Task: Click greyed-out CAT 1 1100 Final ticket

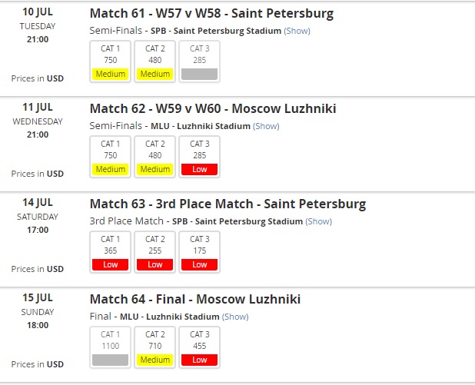Action: pyautogui.click(x=110, y=347)
